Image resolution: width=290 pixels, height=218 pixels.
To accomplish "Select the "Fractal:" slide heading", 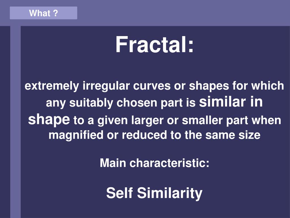I will pos(154,45).
